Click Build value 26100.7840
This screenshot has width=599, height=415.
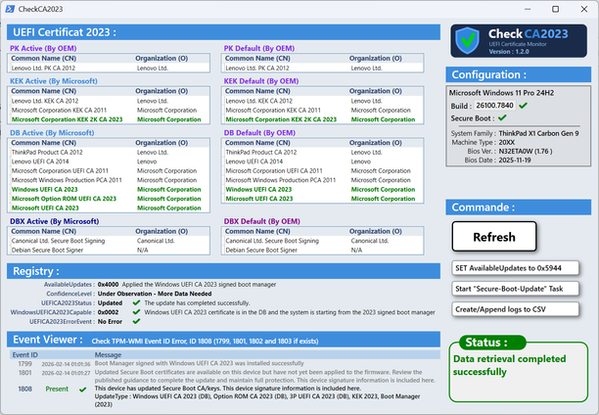(494, 105)
